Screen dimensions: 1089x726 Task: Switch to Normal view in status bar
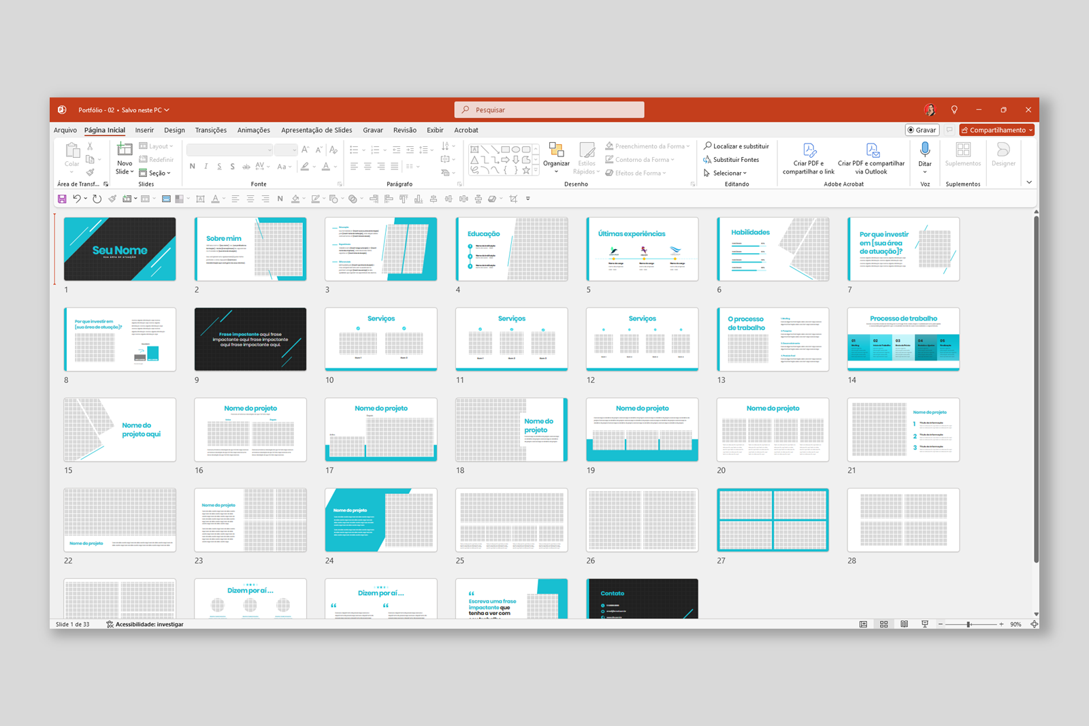[x=863, y=624]
